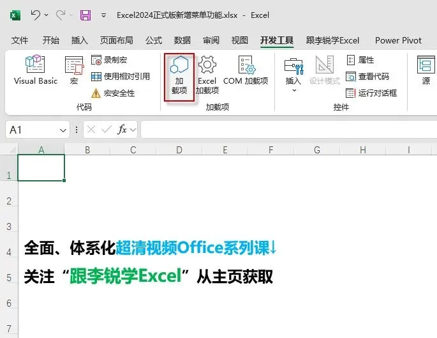
Task: Select row 4 header
Action: (x=9, y=245)
